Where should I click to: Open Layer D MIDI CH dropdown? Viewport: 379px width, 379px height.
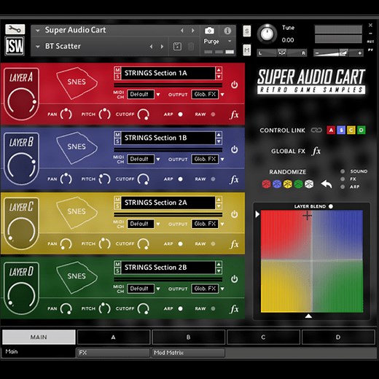click(144, 289)
